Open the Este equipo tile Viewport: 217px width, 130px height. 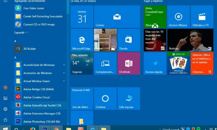pyautogui.click(x=129, y=98)
